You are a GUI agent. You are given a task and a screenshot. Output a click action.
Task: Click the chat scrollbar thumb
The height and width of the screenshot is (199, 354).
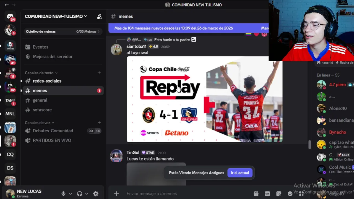pyautogui.click(x=309, y=145)
